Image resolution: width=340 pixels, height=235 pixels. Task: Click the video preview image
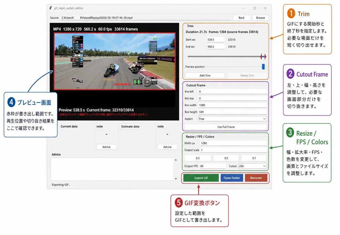115,61
